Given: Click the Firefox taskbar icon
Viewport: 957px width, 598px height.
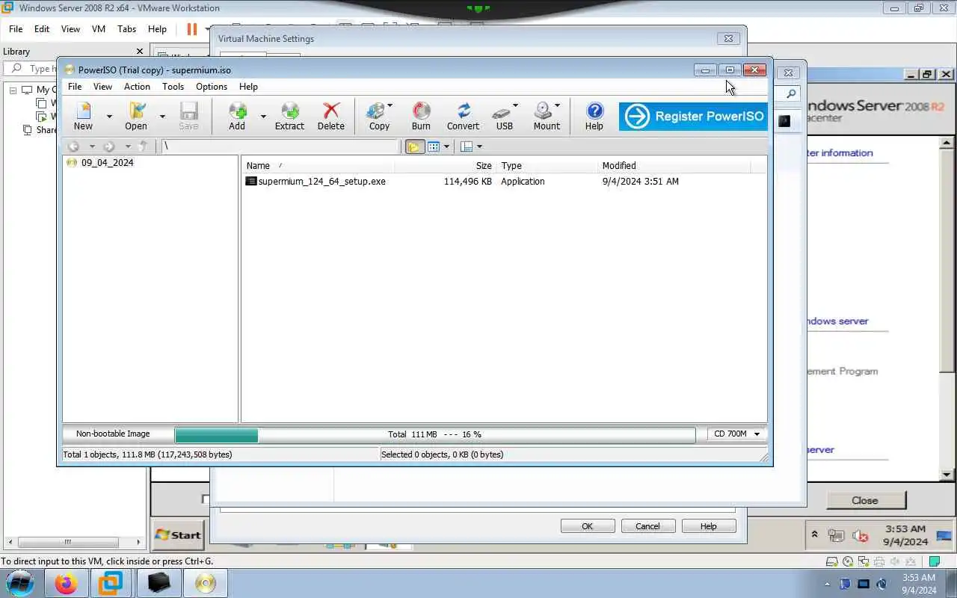Looking at the screenshot, I should pyautogui.click(x=66, y=583).
